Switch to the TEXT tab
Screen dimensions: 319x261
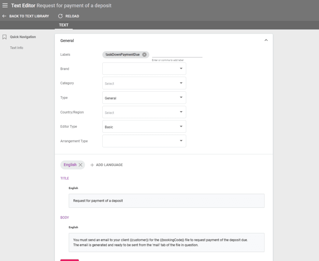[64, 25]
